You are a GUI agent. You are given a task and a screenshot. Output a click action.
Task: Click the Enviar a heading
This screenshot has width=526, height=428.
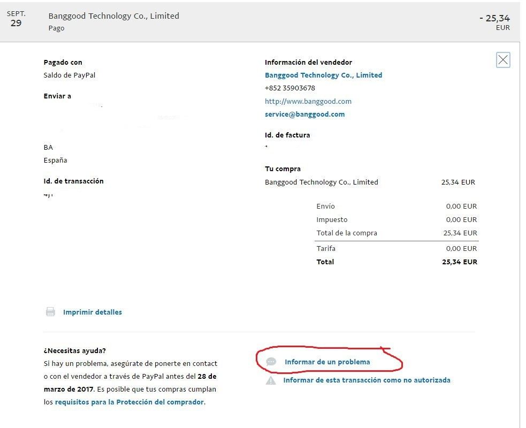57,96
